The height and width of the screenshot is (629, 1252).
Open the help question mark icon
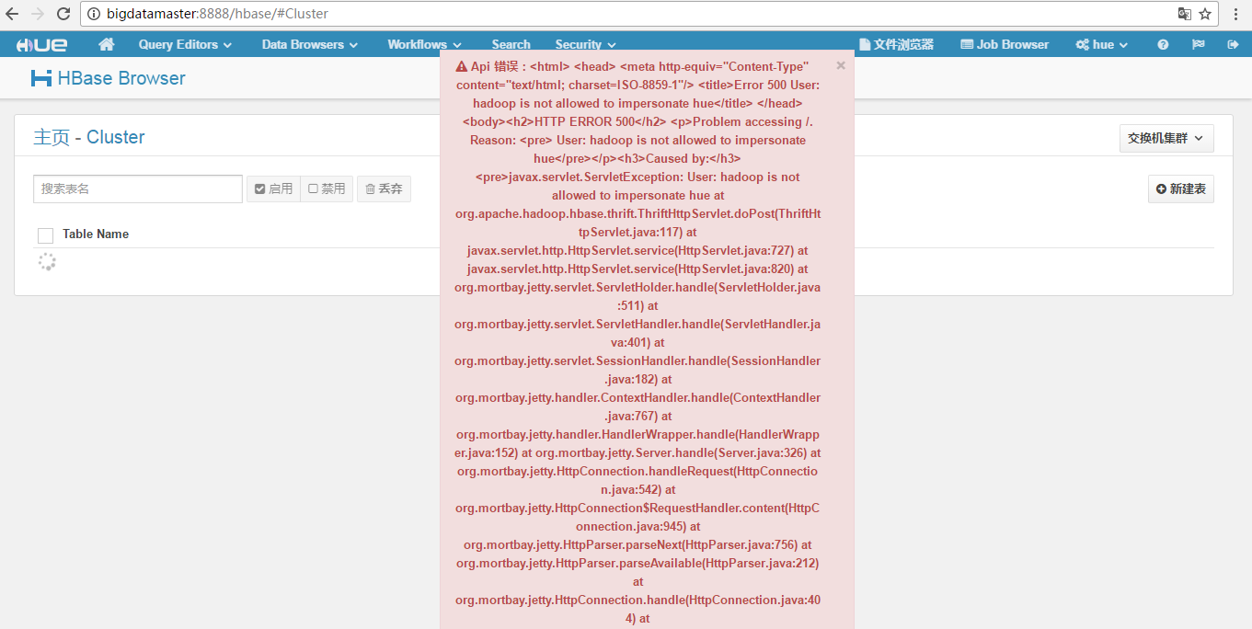tap(1163, 44)
